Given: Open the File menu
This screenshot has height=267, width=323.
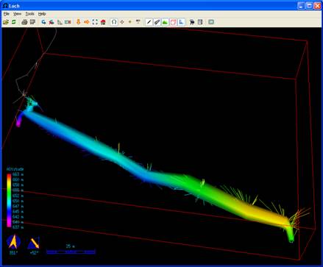Looking at the screenshot, I should pos(7,14).
